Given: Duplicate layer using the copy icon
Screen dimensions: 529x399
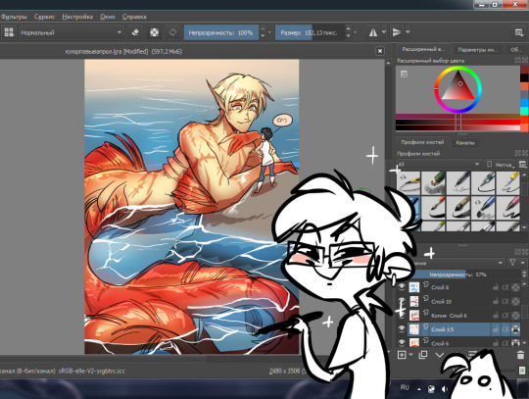Looking at the screenshot, I should 423,355.
